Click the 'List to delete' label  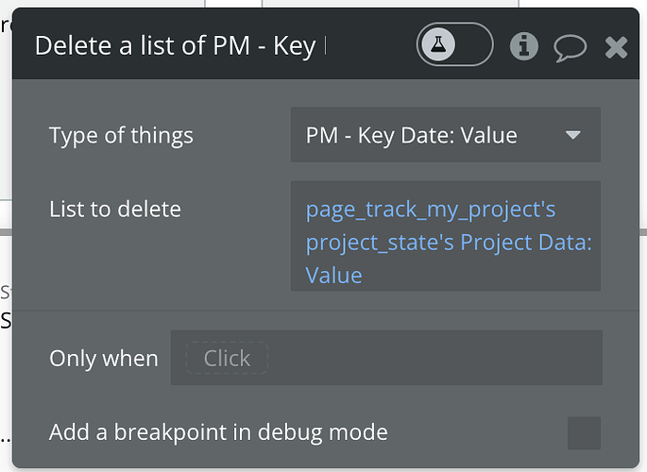click(x=115, y=209)
